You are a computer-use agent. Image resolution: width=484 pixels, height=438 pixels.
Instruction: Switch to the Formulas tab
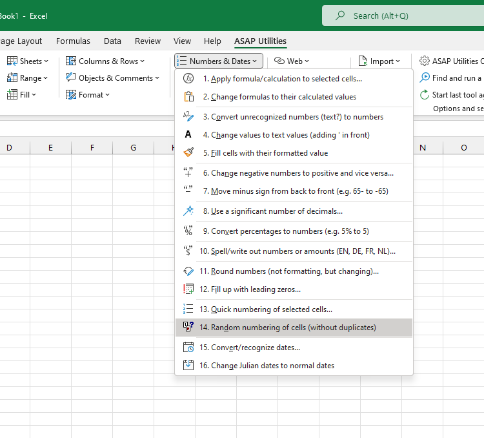73,41
